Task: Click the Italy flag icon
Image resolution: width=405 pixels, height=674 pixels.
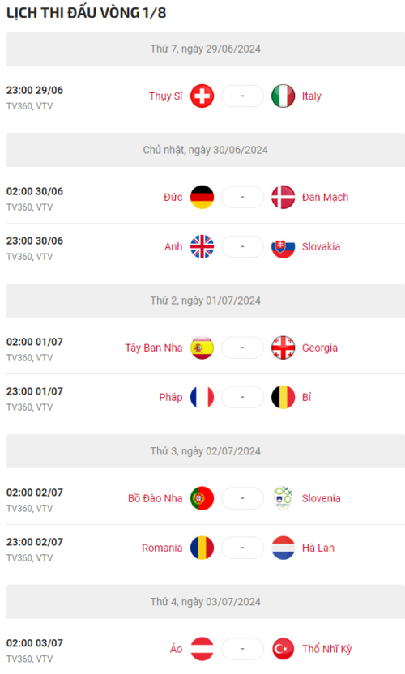Action: click(283, 96)
